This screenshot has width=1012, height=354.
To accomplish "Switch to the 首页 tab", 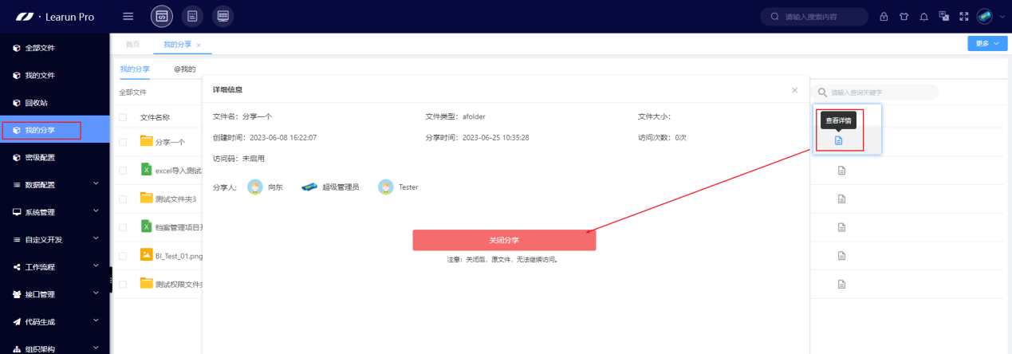I will click(133, 45).
